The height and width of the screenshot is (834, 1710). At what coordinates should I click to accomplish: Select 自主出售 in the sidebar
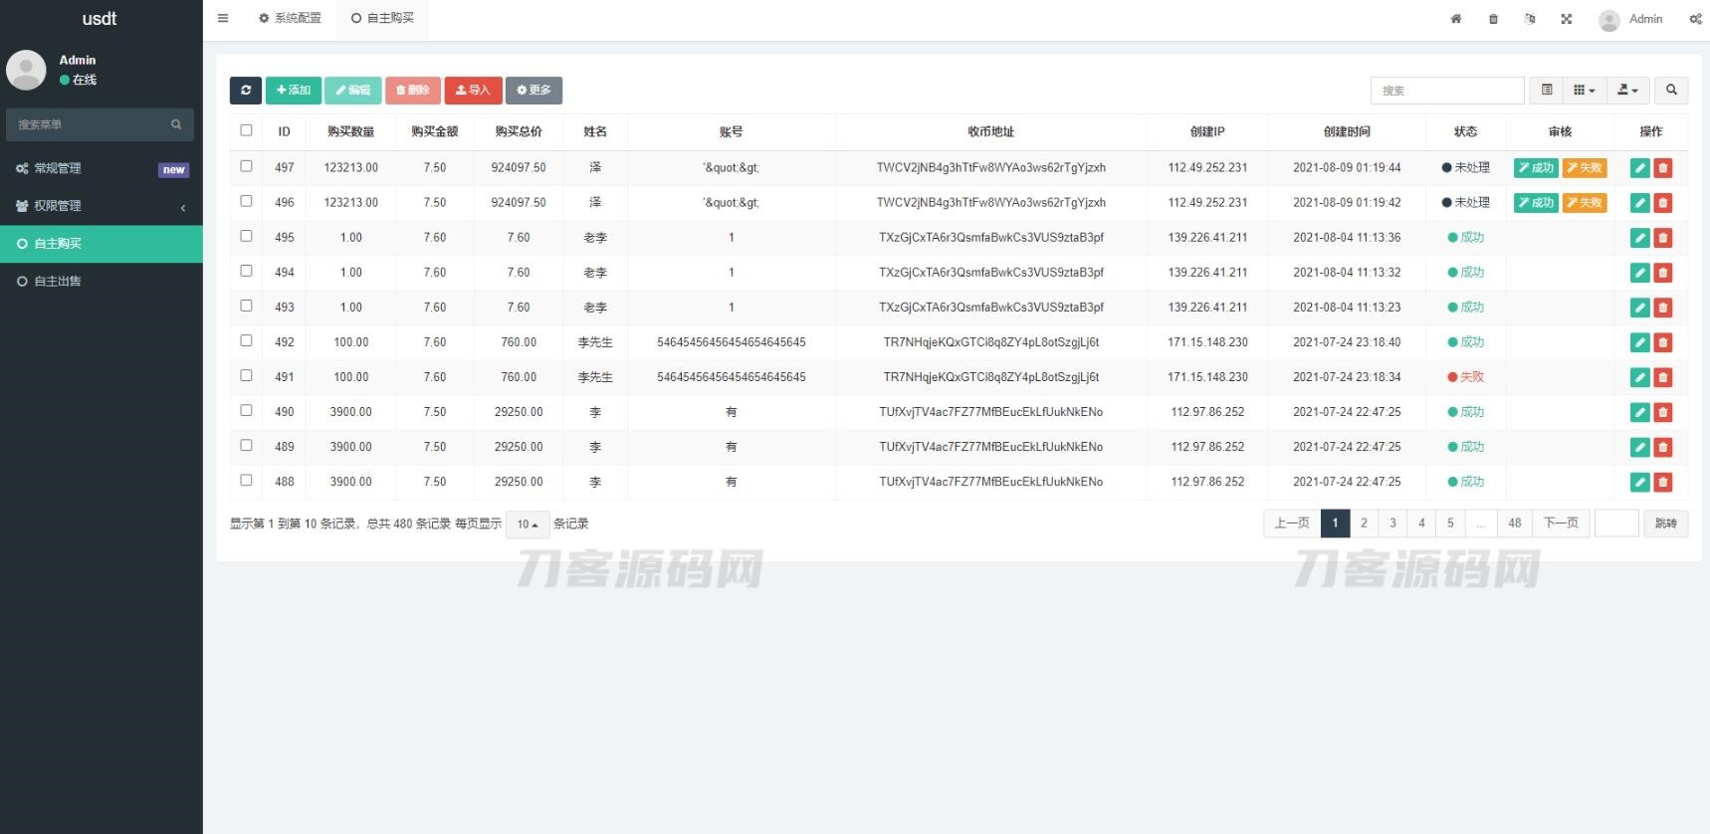pos(101,282)
